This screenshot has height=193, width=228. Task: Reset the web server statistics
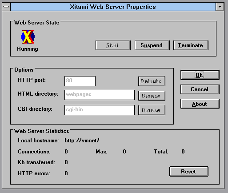point(189,172)
